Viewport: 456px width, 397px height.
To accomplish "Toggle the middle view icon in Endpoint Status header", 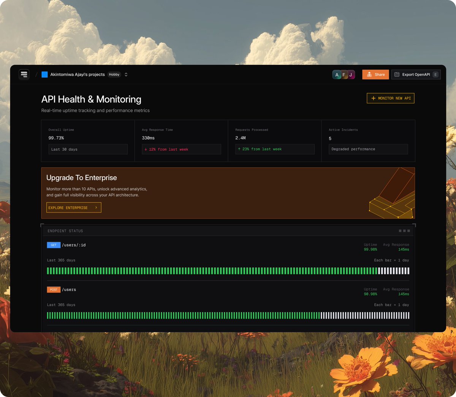I will point(404,231).
